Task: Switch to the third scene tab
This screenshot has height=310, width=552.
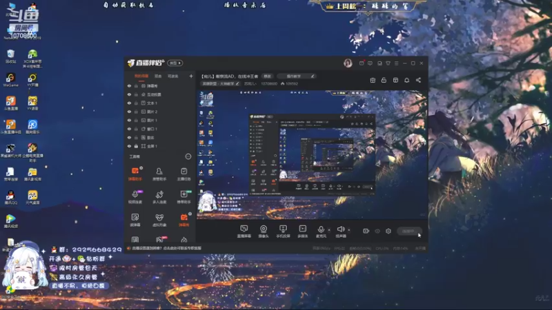Action: coord(173,76)
